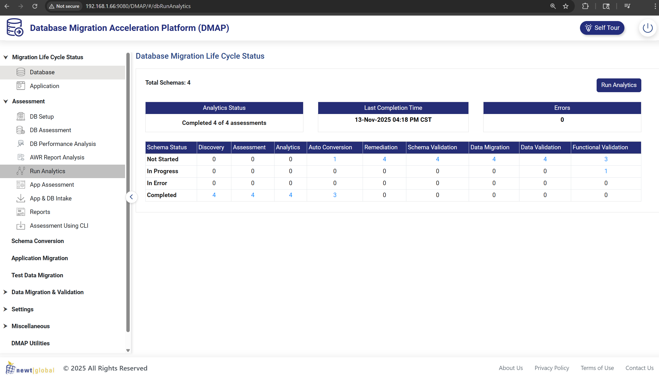Viewport: 659px width, 377px height.
Task: Click the Reports sidebar icon
Action: [21, 212]
